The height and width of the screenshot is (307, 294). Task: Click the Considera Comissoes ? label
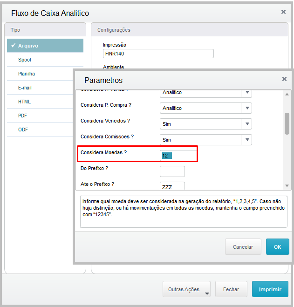[107, 136]
